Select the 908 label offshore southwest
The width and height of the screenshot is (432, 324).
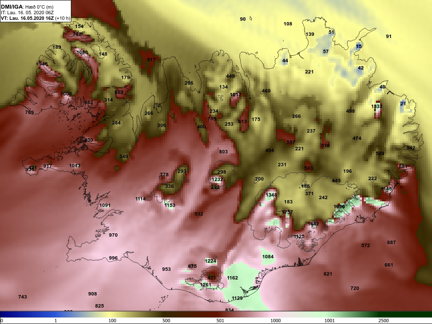[92, 294]
